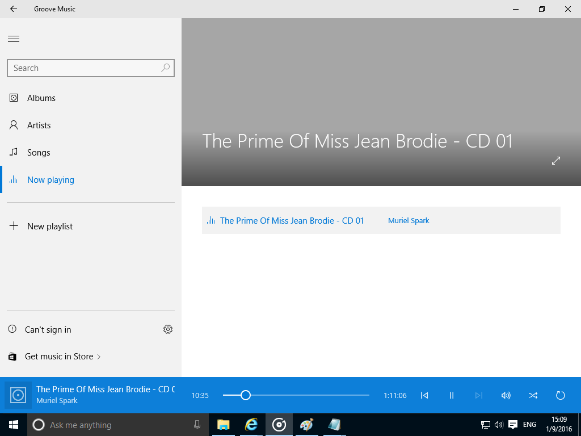Open the volume control
581x436 pixels.
point(506,396)
